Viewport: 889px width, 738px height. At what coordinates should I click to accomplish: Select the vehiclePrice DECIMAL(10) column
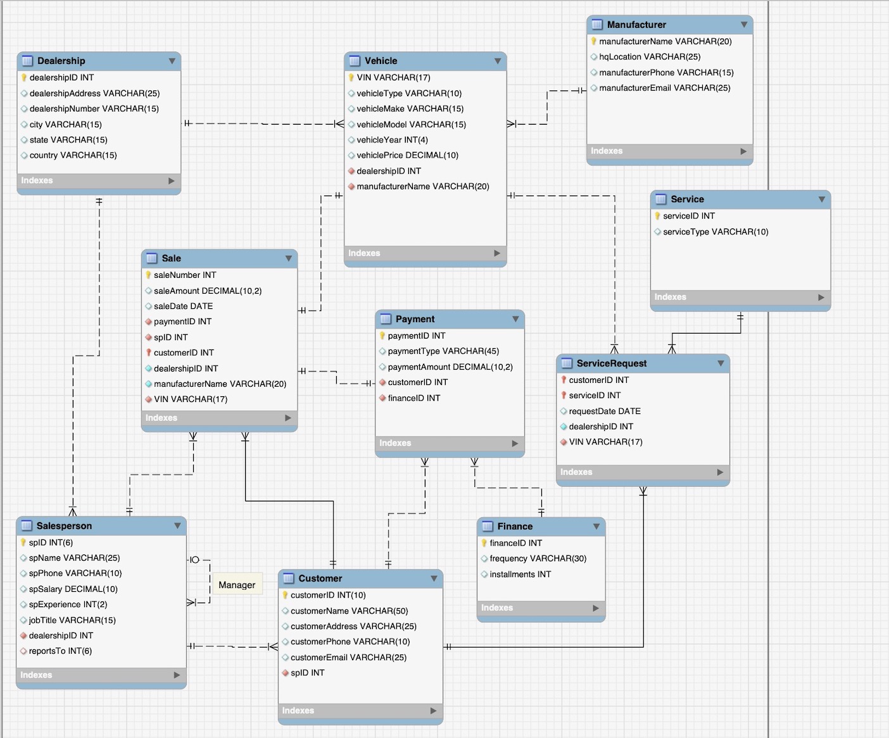407,155
